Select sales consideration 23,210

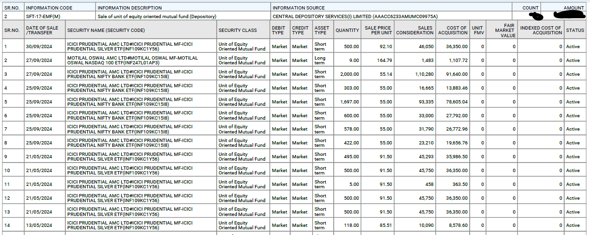[x=426, y=143]
